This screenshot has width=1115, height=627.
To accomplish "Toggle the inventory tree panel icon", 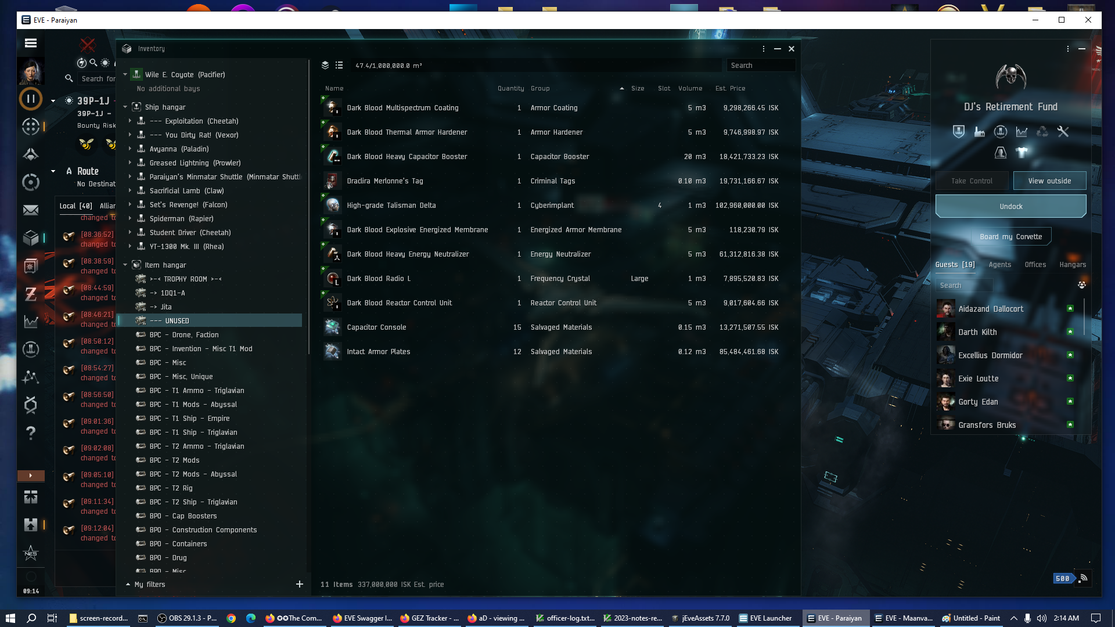I will (x=325, y=66).
